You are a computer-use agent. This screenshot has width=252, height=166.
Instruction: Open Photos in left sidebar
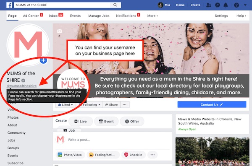13,117
